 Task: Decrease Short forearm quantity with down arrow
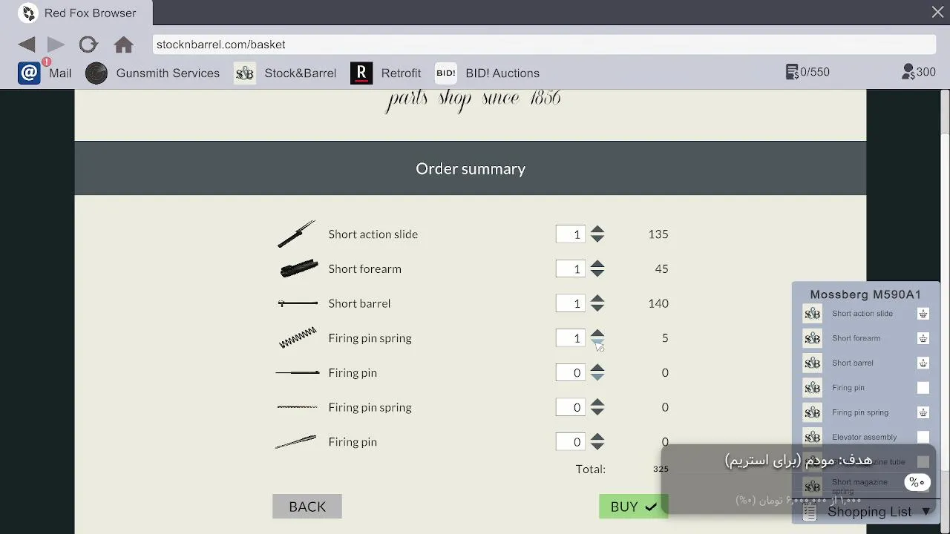[597, 274]
